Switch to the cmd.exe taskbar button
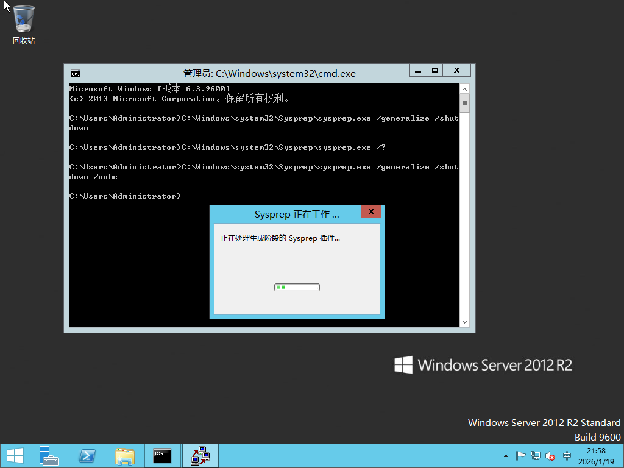624x468 pixels. coord(162,456)
